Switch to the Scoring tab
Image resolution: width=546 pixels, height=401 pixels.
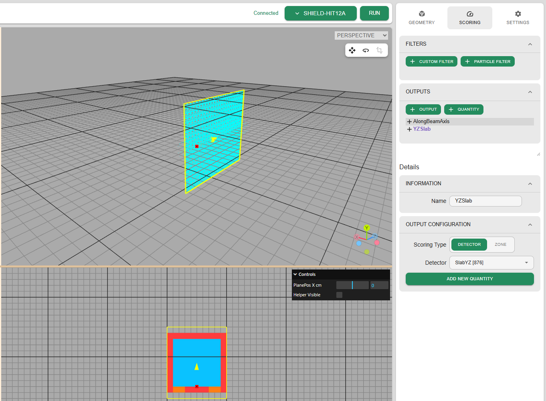470,18
